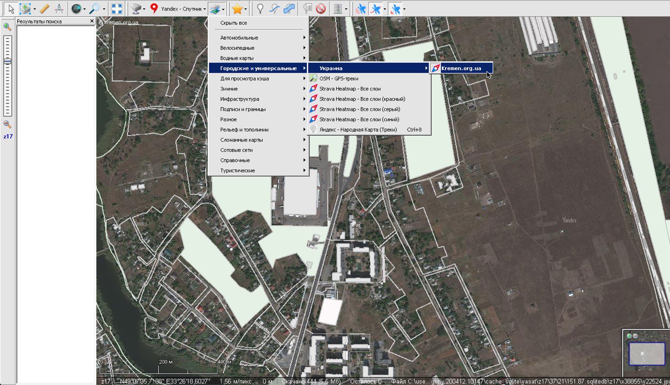Expand dropdown arrow next to selection manager

(35, 9)
